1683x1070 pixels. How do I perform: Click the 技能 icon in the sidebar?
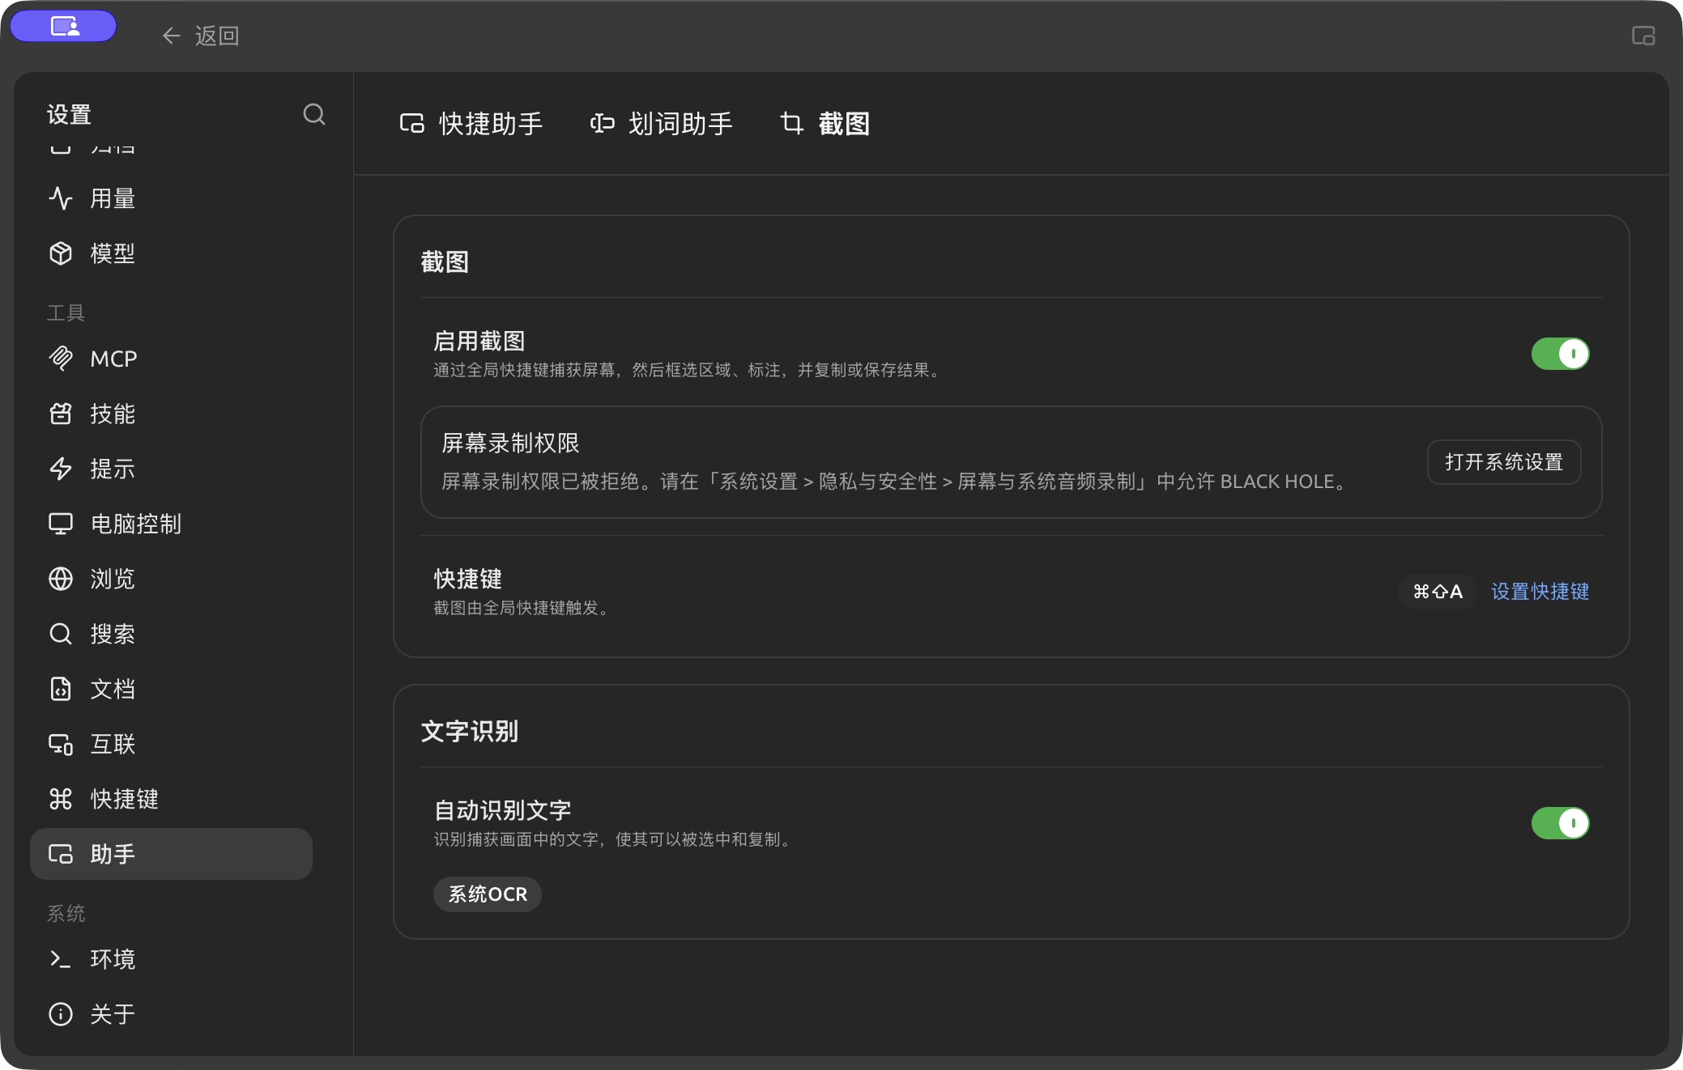61,414
